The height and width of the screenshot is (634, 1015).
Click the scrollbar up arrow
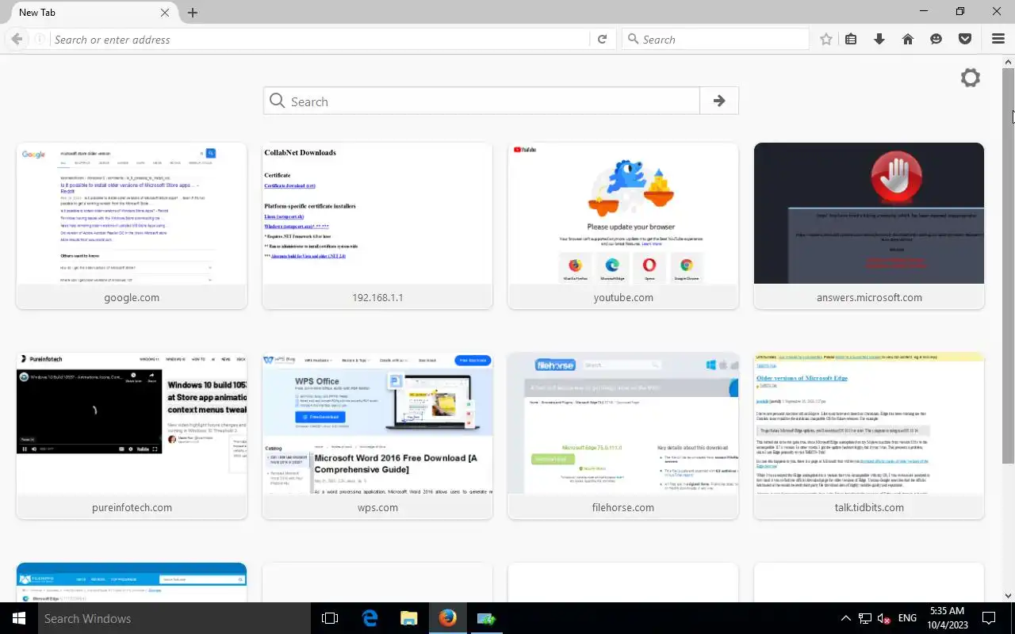[x=1009, y=61]
